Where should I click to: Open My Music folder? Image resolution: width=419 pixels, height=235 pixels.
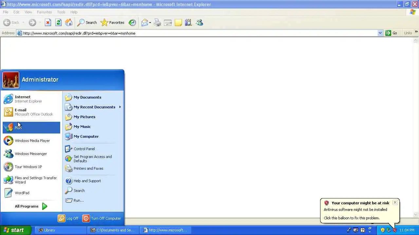click(93, 127)
